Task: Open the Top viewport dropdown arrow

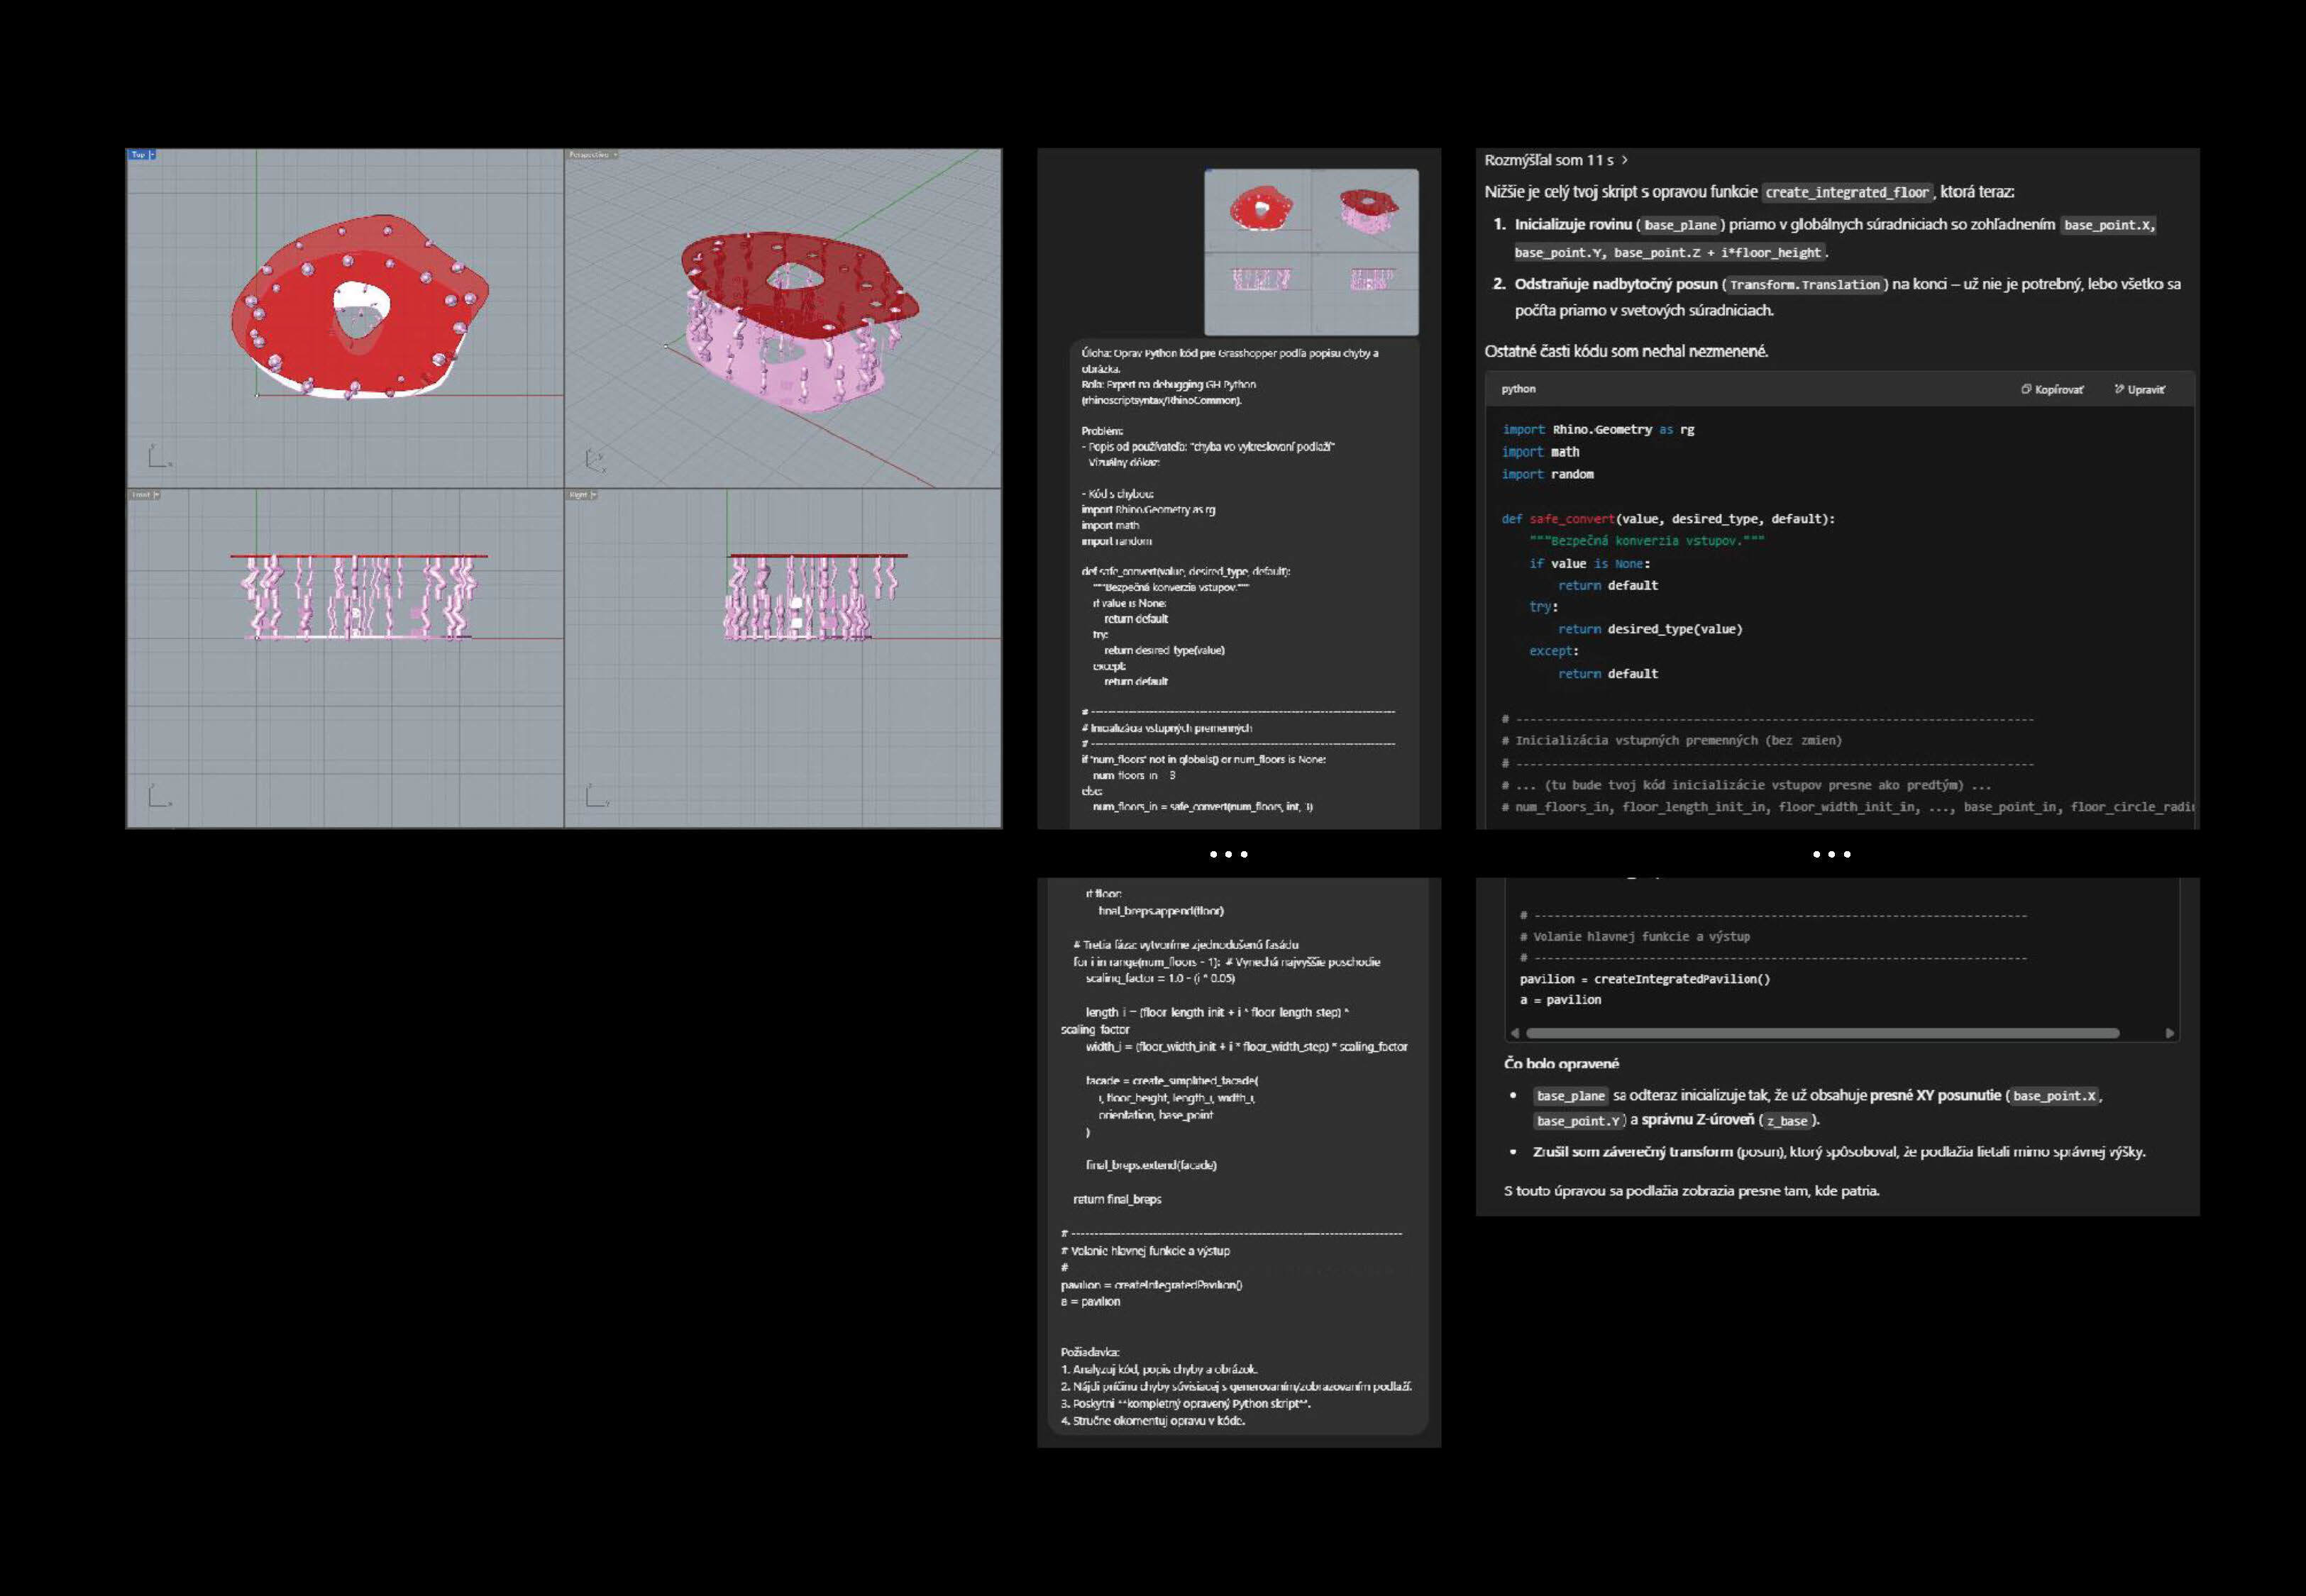Action: [x=152, y=155]
